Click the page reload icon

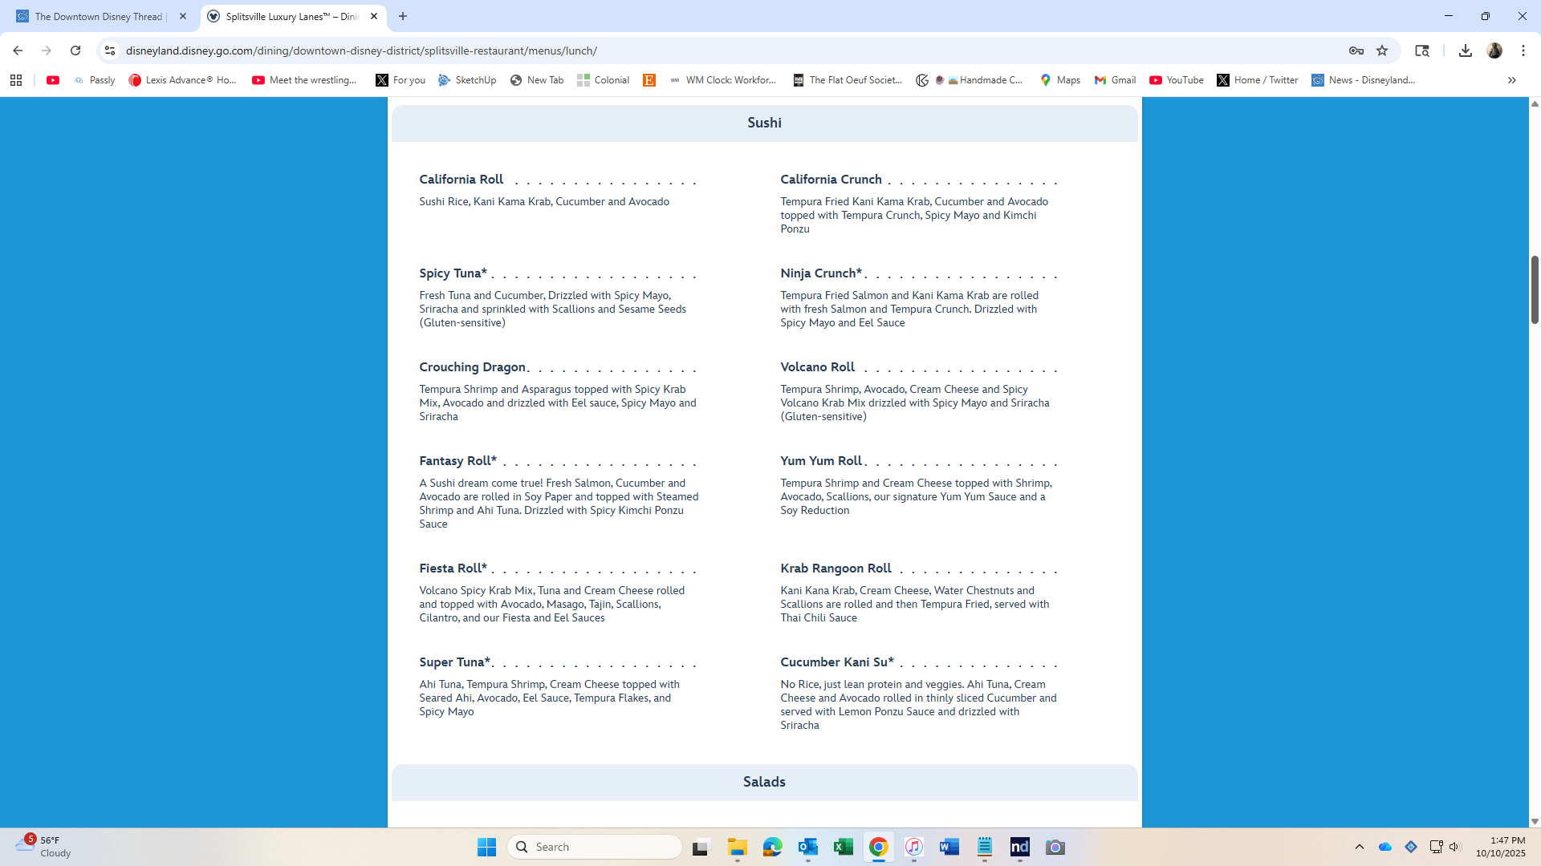coord(75,51)
